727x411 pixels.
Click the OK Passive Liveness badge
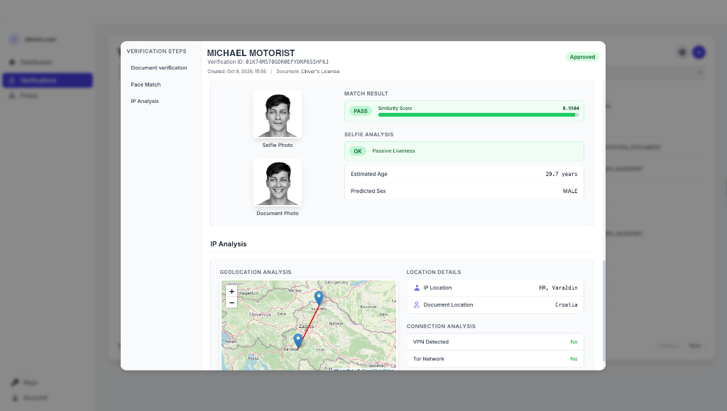358,151
